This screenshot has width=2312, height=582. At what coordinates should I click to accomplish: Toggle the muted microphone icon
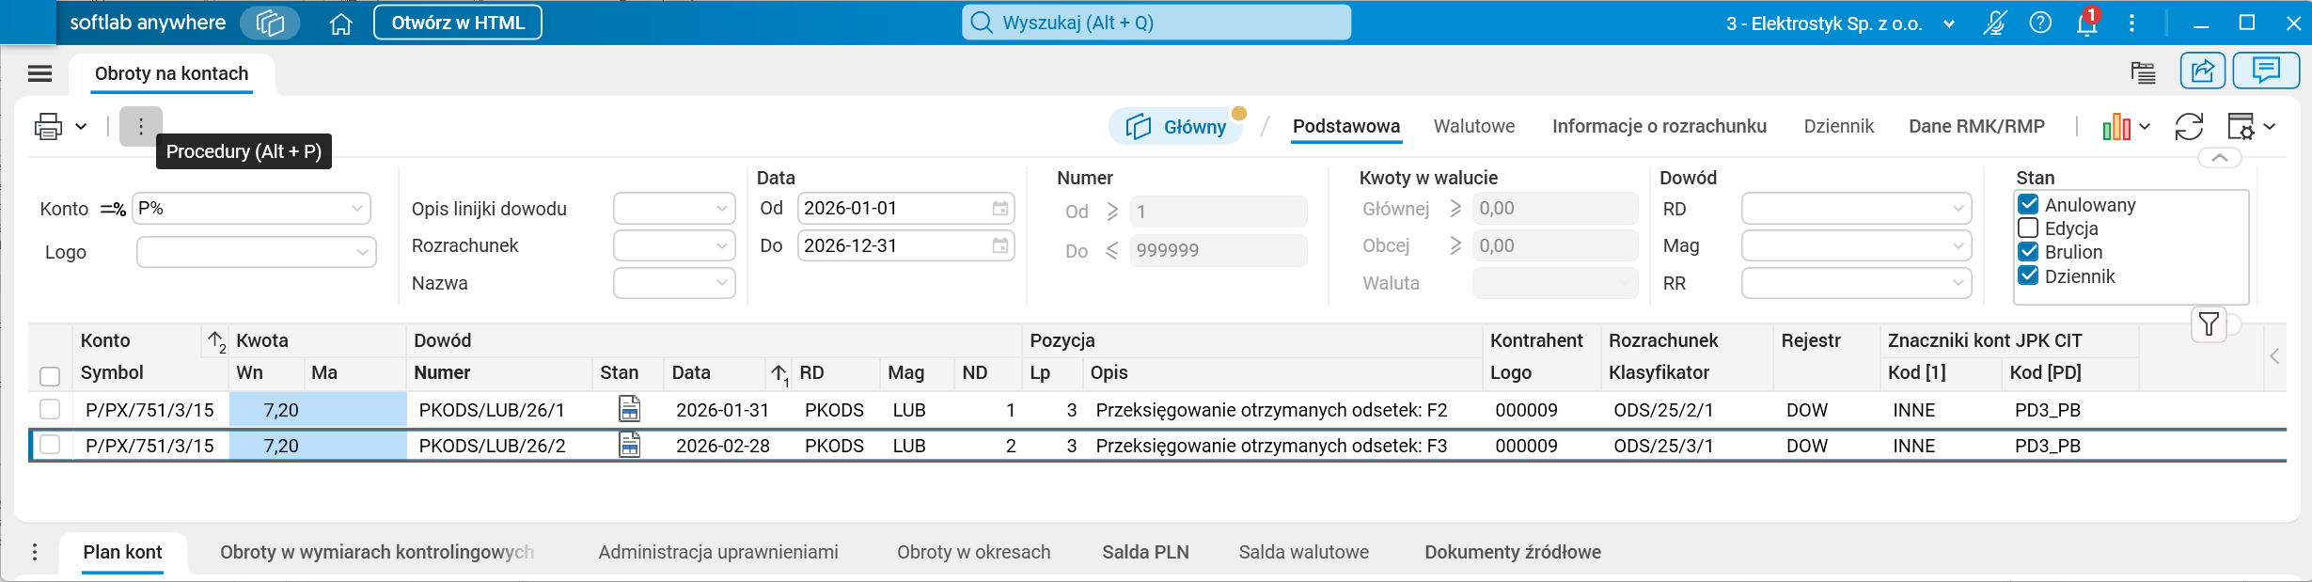point(1995,23)
